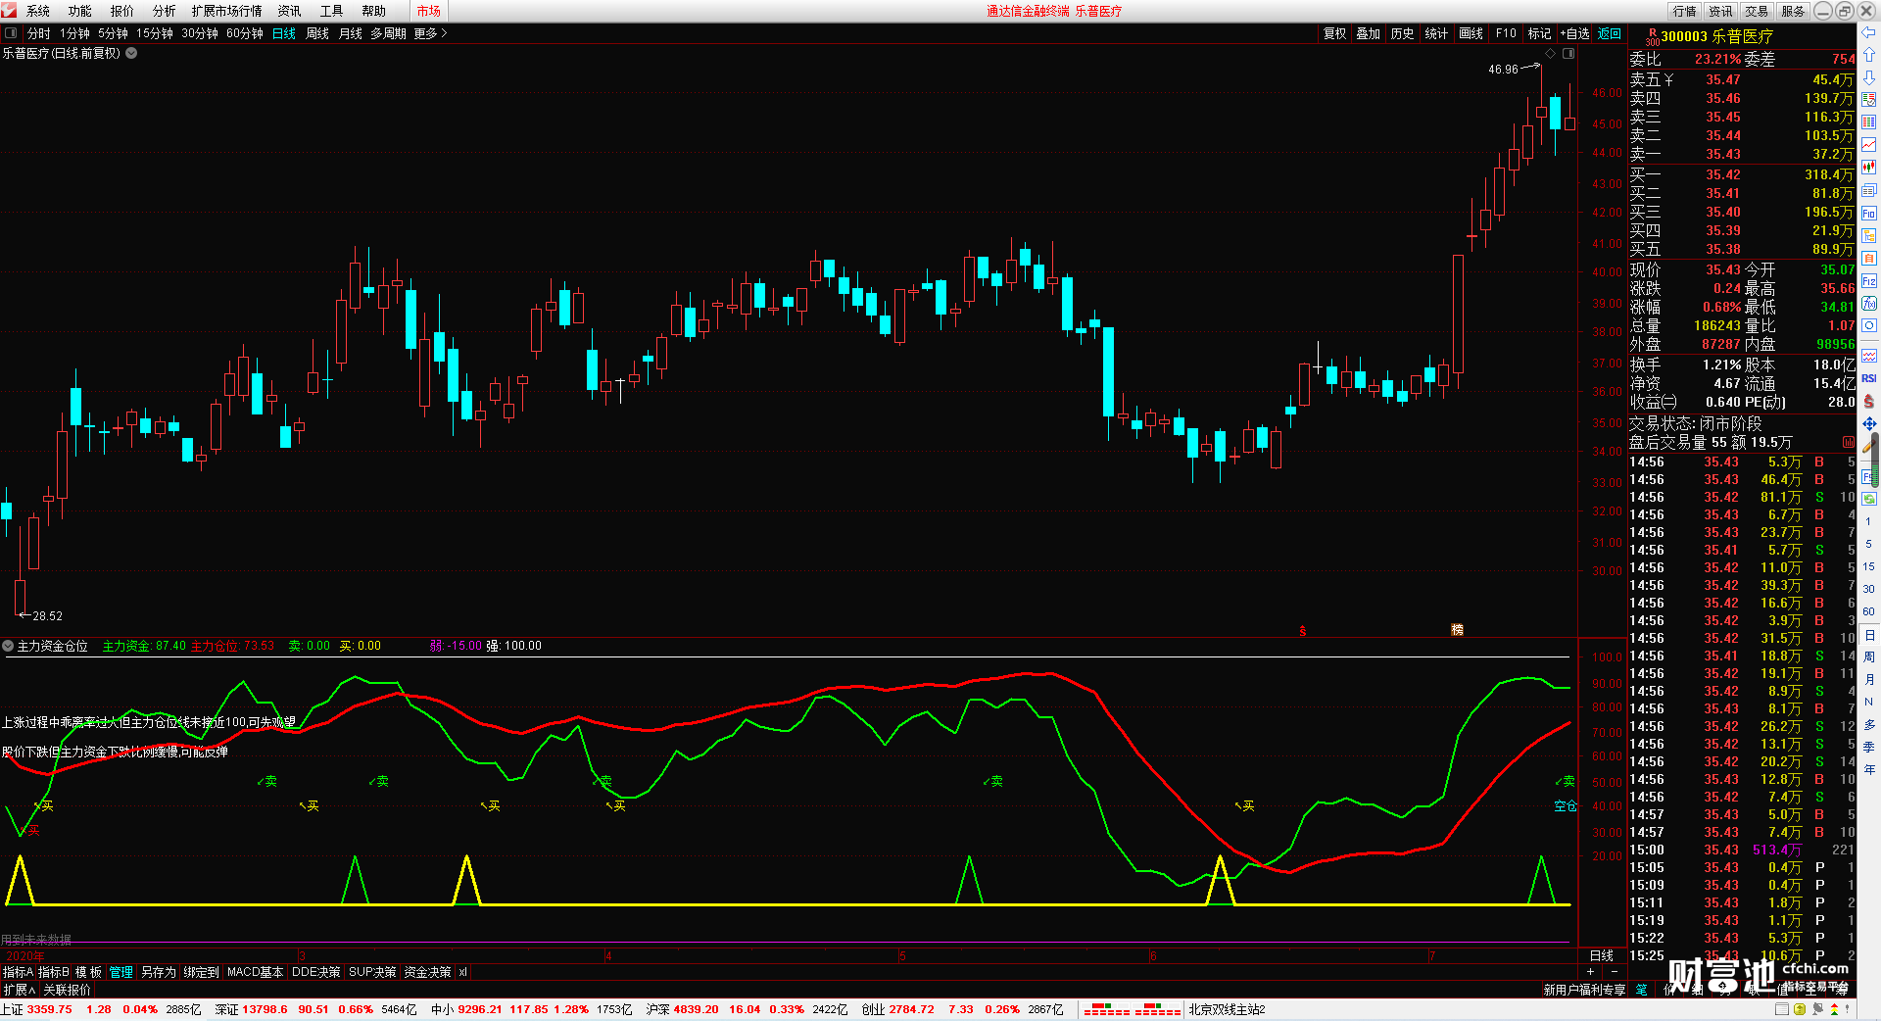This screenshot has height=1021, width=1881.
Task: Select the 周线 weekly period
Action: (317, 33)
